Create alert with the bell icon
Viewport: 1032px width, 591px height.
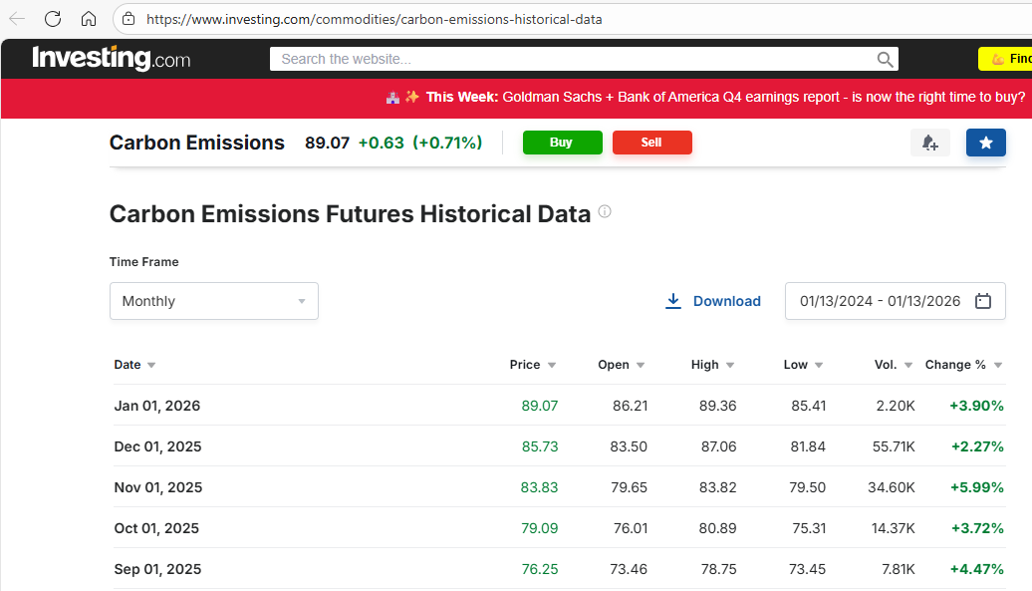click(929, 143)
